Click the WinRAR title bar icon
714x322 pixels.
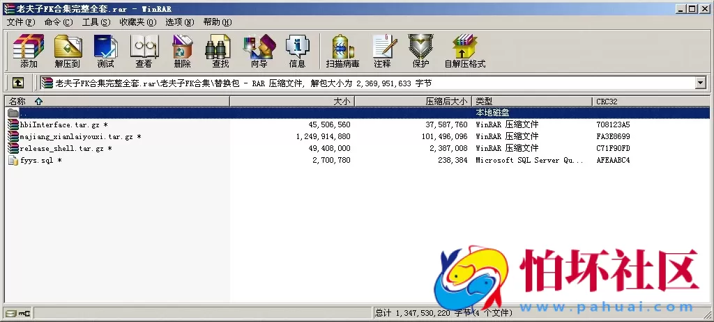pyautogui.click(x=8, y=8)
